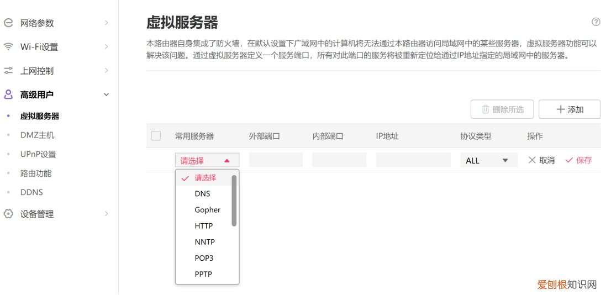Click the 设备管理 gear icon
Image resolution: width=611 pixels, height=295 pixels.
coord(8,214)
